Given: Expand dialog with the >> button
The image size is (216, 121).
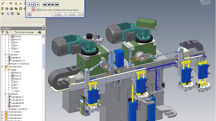Looking at the screenshot, I should (82, 15).
